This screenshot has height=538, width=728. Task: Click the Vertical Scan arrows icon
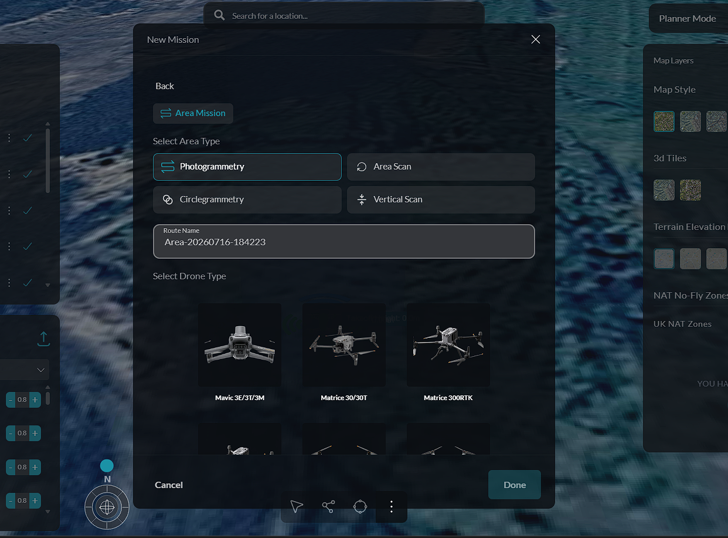click(x=362, y=199)
